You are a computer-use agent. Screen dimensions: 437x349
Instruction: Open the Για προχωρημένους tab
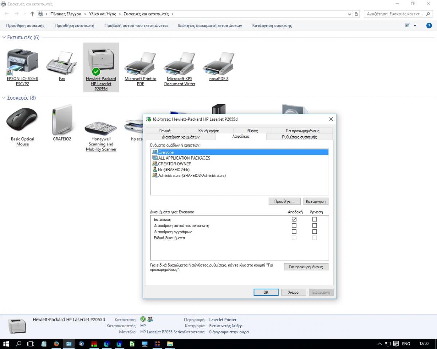[302, 131]
